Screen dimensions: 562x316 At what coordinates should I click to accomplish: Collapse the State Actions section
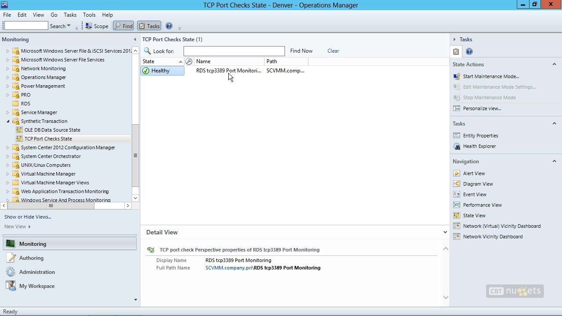click(x=554, y=64)
